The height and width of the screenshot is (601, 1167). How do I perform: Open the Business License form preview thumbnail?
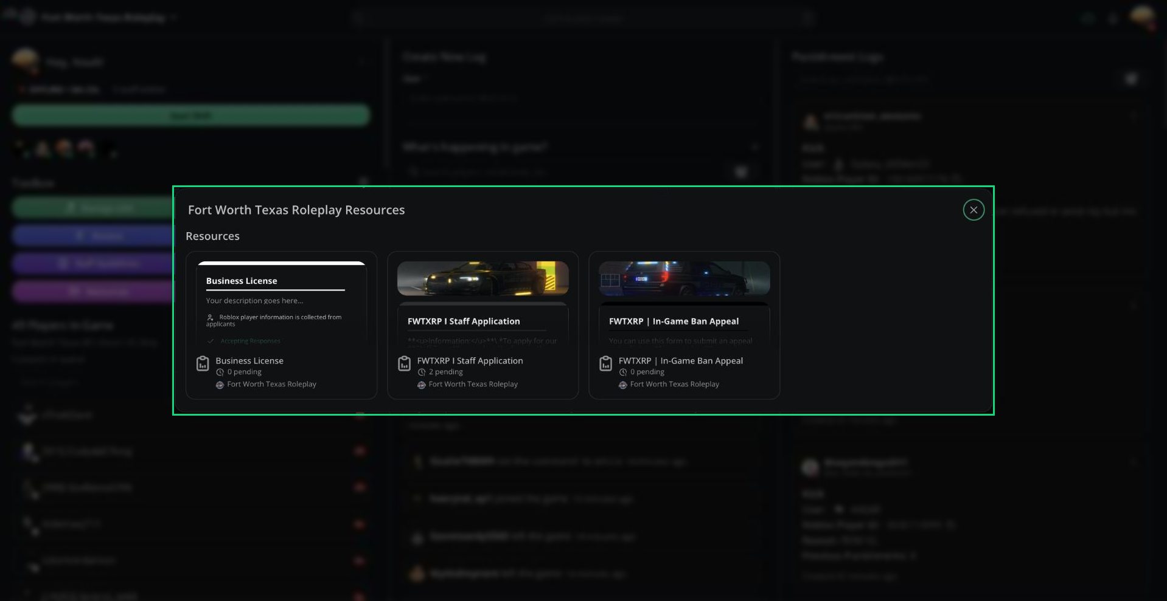coord(281,304)
